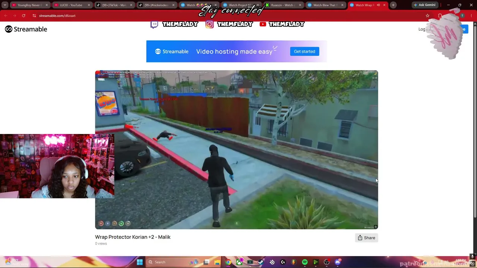Open OBS Studio from the taskbar
This screenshot has height=268, width=477.
pos(327,262)
